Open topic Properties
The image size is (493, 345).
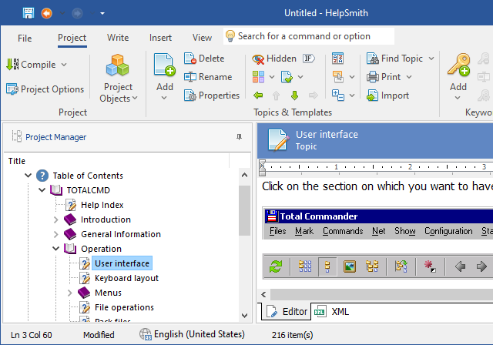coord(212,95)
